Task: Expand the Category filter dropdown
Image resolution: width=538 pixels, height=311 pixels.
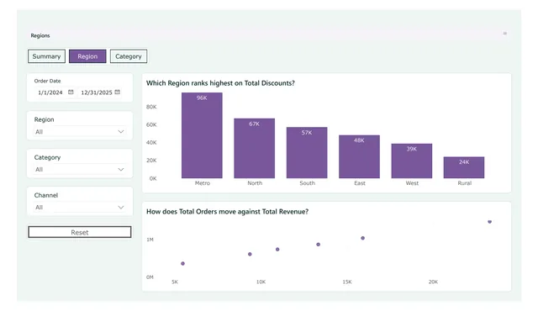Action: click(80, 170)
